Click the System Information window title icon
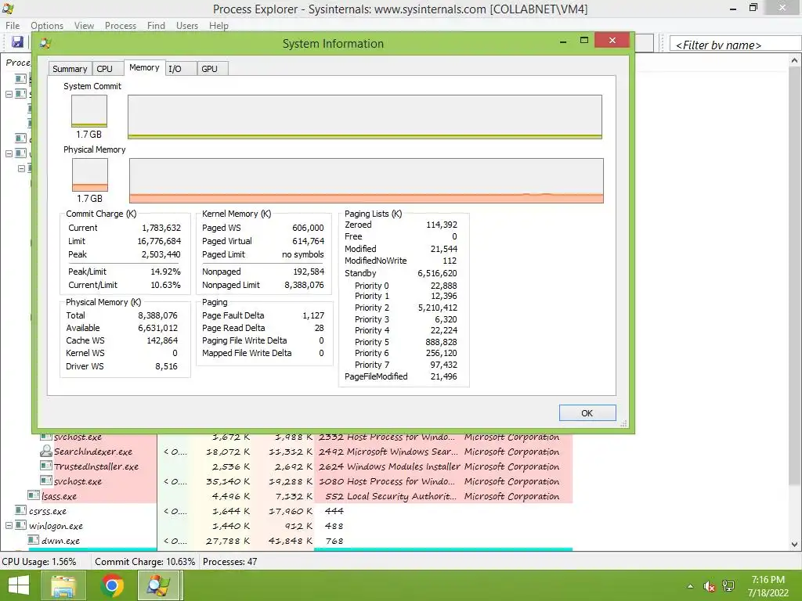This screenshot has width=802, height=601. 45,44
